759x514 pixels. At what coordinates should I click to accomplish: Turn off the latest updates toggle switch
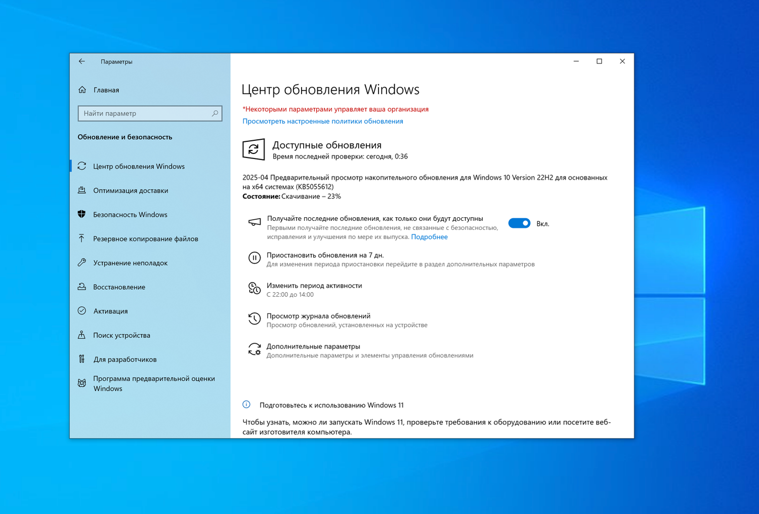(519, 223)
